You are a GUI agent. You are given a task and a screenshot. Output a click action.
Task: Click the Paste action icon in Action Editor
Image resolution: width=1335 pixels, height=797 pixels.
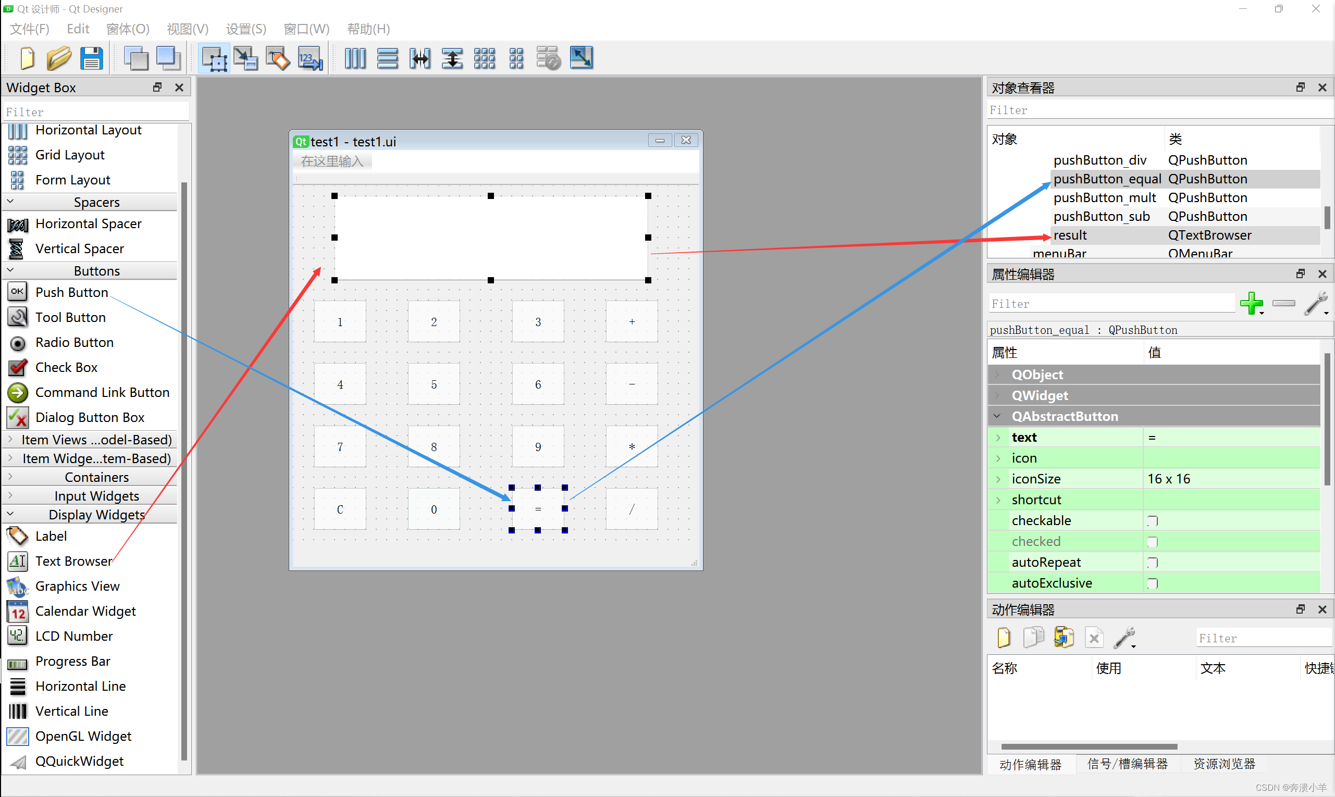pyautogui.click(x=1064, y=638)
